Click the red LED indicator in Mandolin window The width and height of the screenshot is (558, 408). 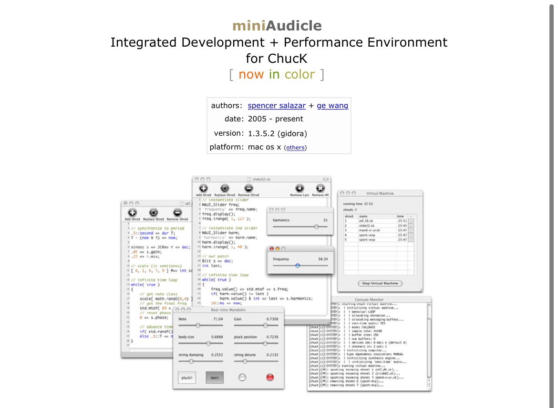tap(270, 378)
